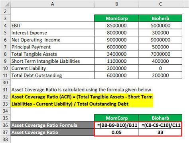Viewport: 189px width, 143px height.
Task: Select column A header
Action: 52,4
